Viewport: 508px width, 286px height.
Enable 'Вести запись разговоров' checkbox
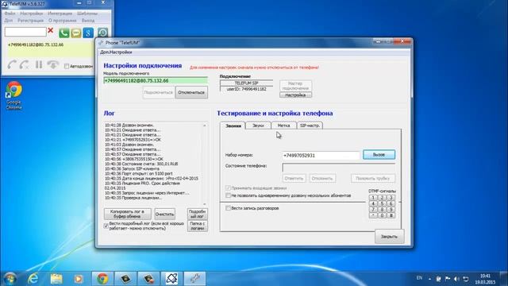(228, 208)
